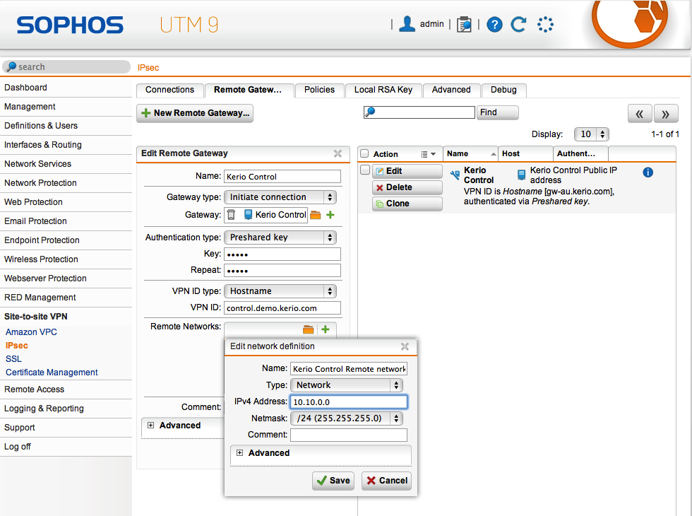Switch to the Remote Gateways tab
The width and height of the screenshot is (692, 516).
pos(249,90)
